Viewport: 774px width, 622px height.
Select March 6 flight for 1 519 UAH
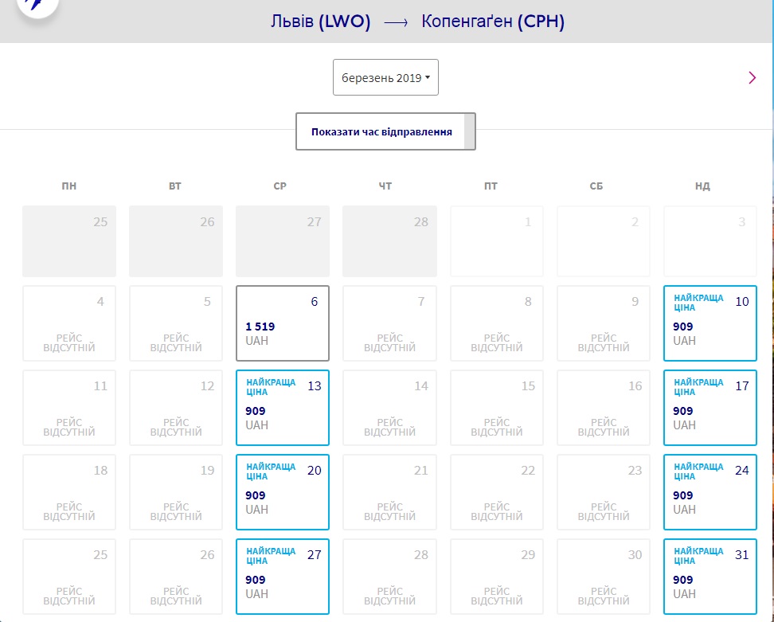283,323
